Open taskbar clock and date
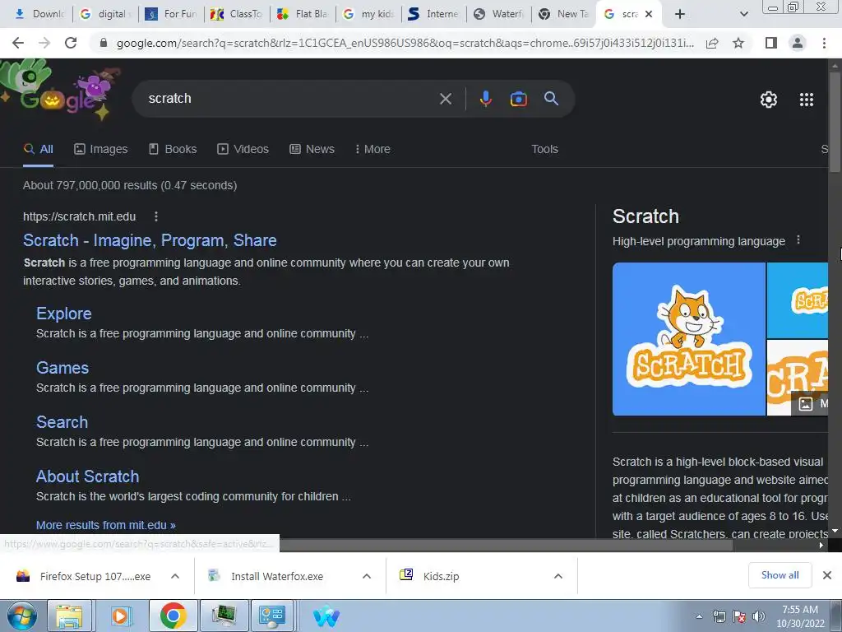The height and width of the screenshot is (632, 842). click(799, 616)
